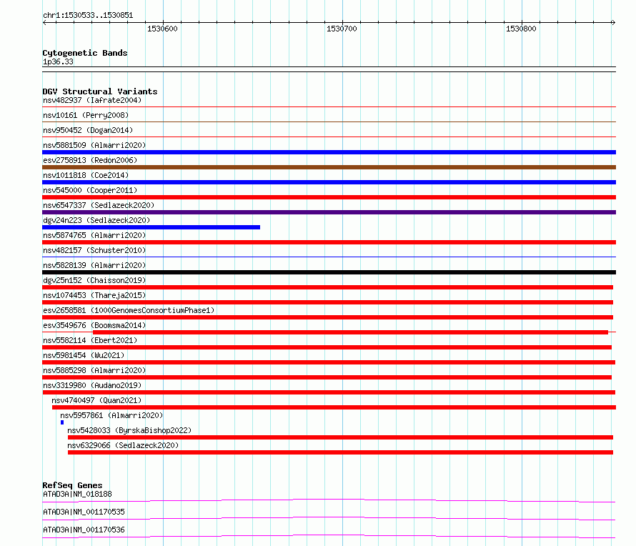The height and width of the screenshot is (546, 636).
Task: Select nsv3319980 (Audano2019) variant label
Action: pyautogui.click(x=92, y=385)
